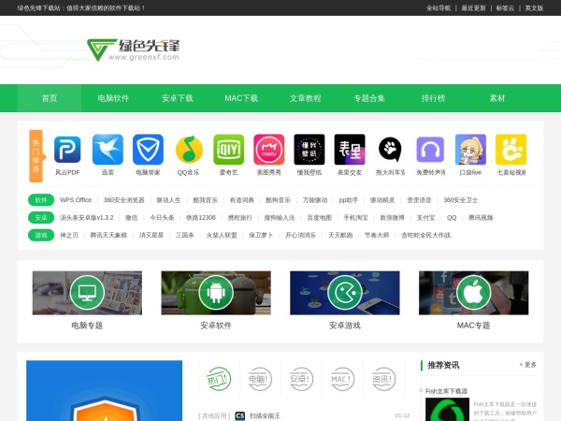561x421 pixels.
Task: Select the 资讯 stamp icon
Action: coord(383,379)
